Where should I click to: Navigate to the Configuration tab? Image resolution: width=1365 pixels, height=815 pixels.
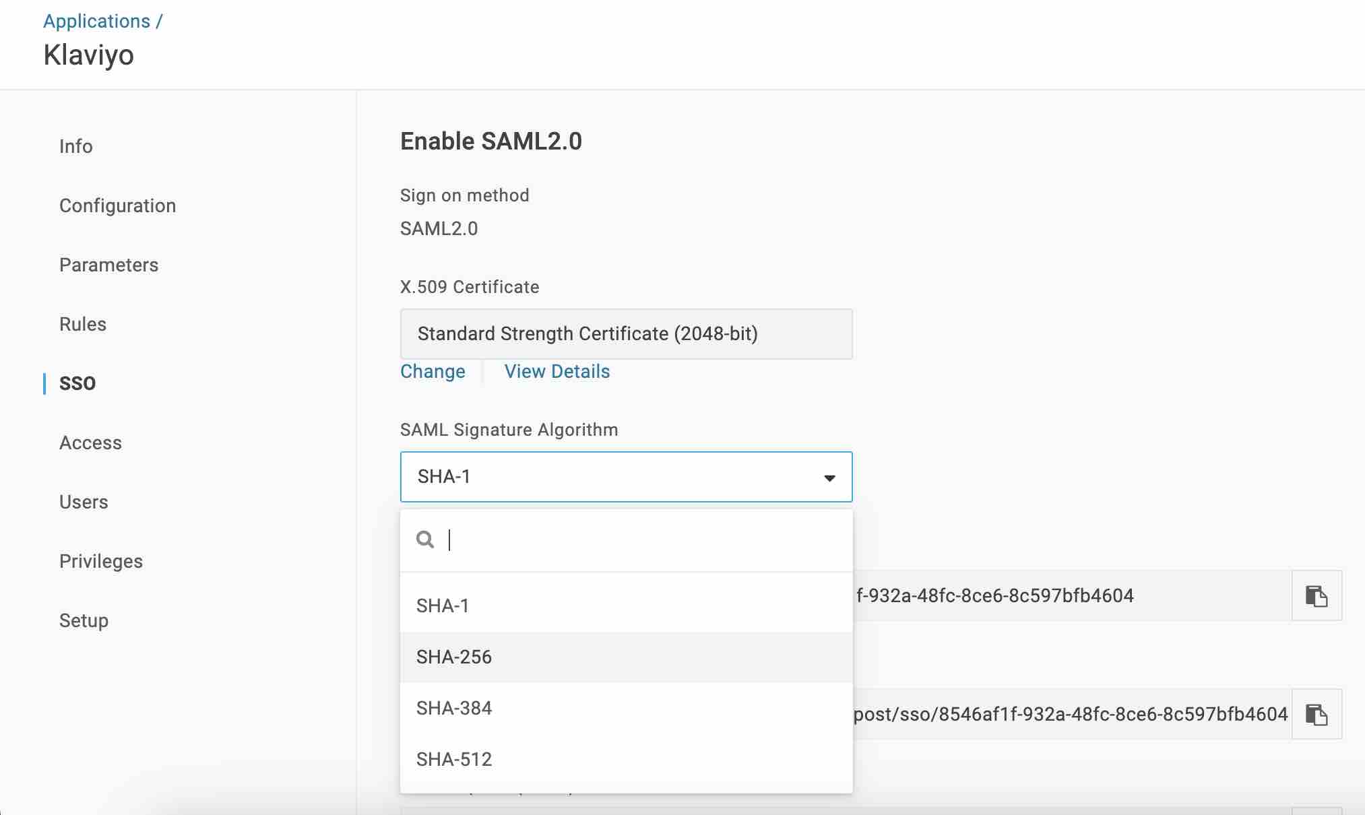click(117, 205)
